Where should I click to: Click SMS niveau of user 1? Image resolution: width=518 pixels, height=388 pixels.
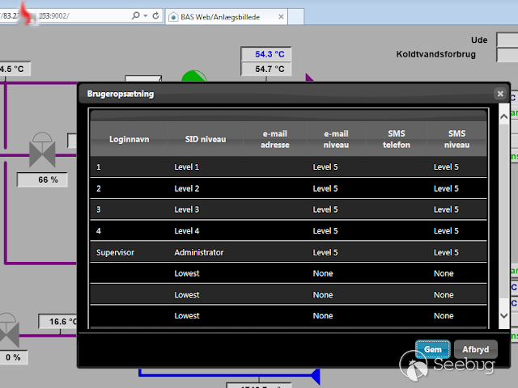pos(446,167)
